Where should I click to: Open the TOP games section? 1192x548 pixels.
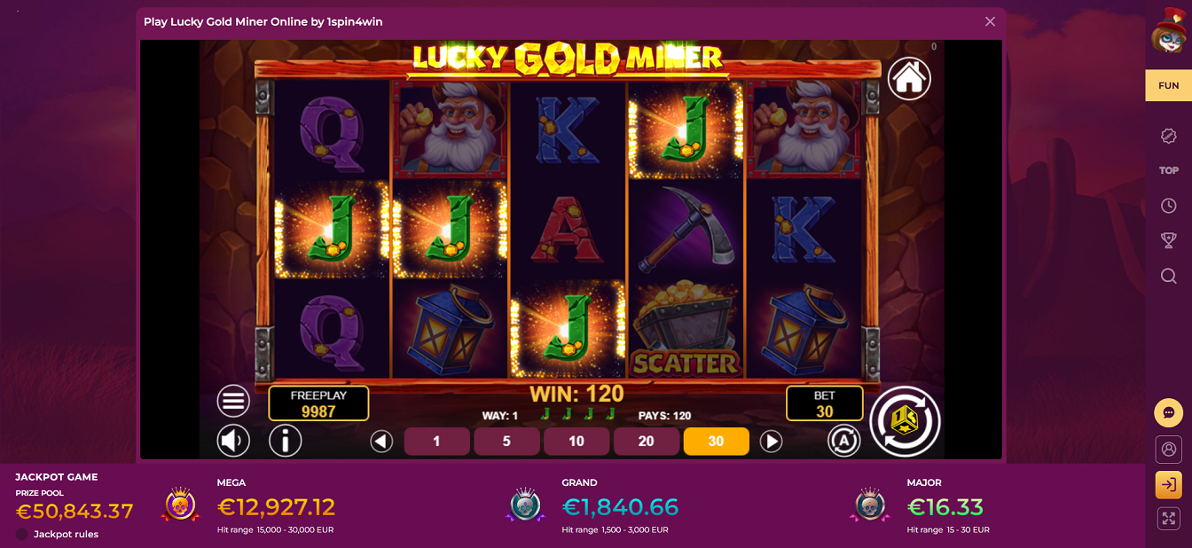(1168, 170)
